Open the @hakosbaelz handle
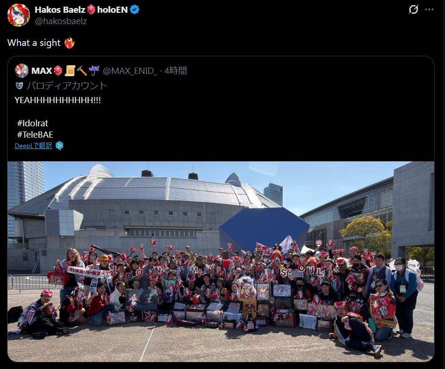 pyautogui.click(x=61, y=21)
